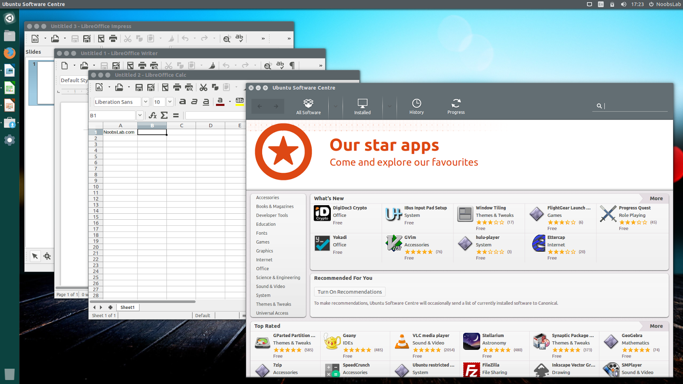The width and height of the screenshot is (683, 384).
Task: Expand Writer toolbar overflow chevron
Action: pyautogui.click(x=321, y=65)
